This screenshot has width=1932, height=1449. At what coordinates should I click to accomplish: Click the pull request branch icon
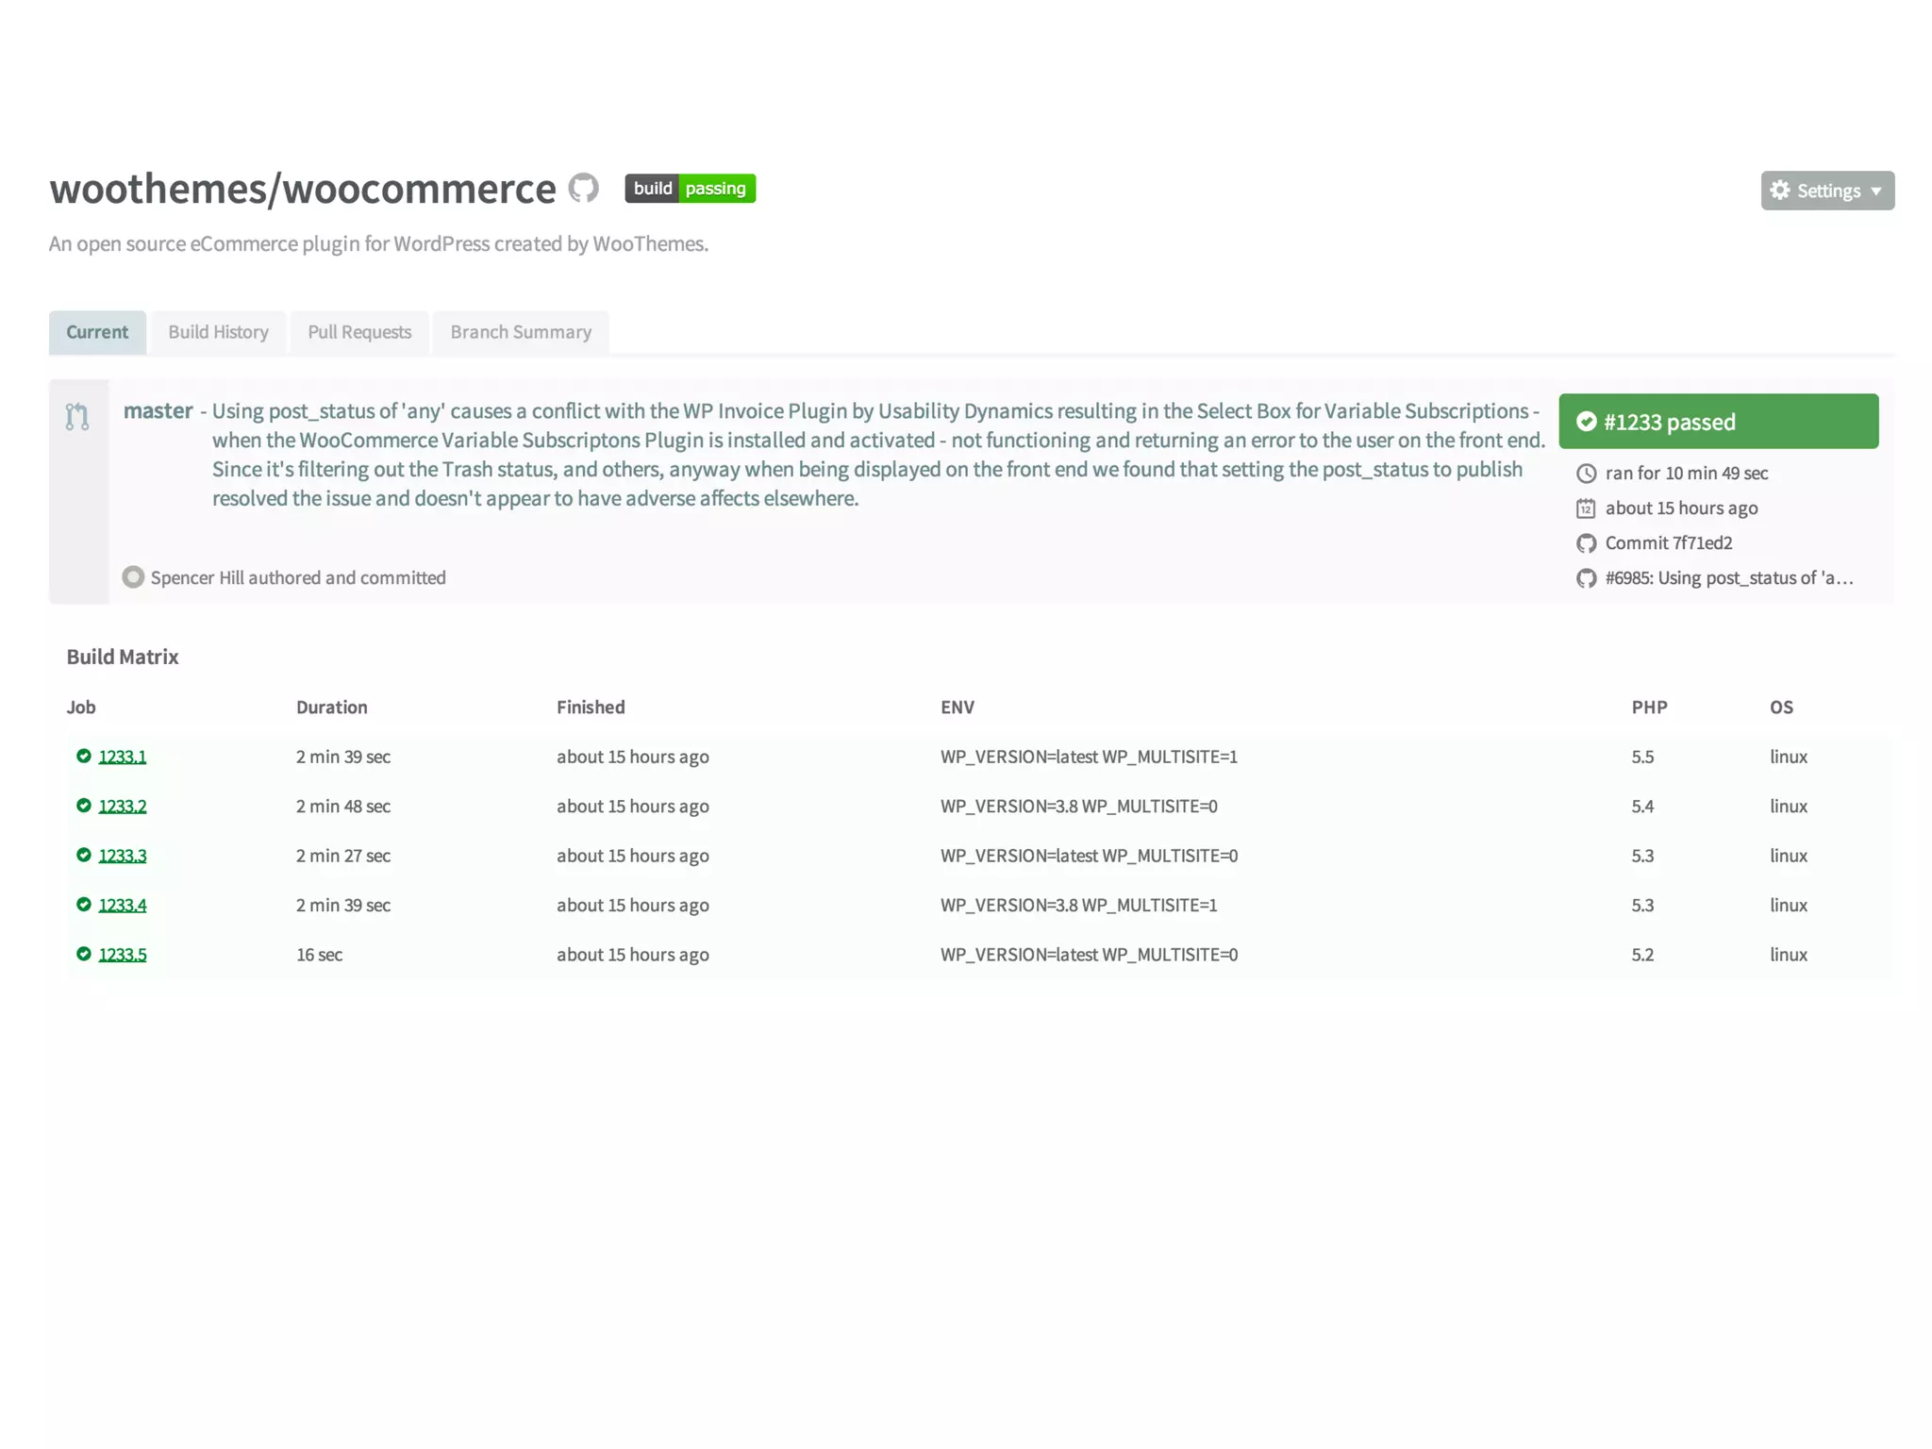pos(77,416)
